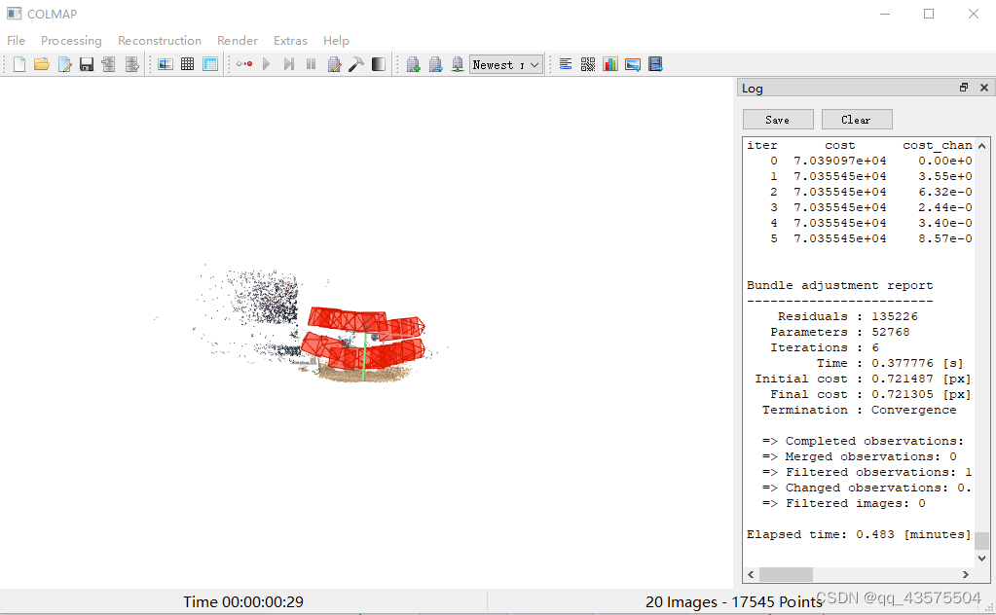
Task: Open Dense reconstruction gradient icon
Action: tap(379, 64)
